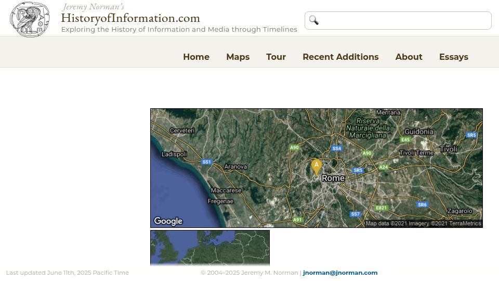Click the Rome label on the map

333,178
